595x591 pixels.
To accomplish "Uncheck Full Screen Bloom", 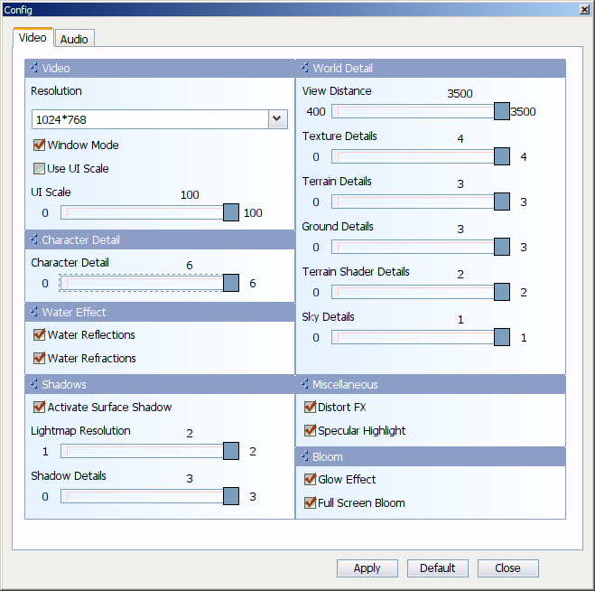I will point(310,502).
